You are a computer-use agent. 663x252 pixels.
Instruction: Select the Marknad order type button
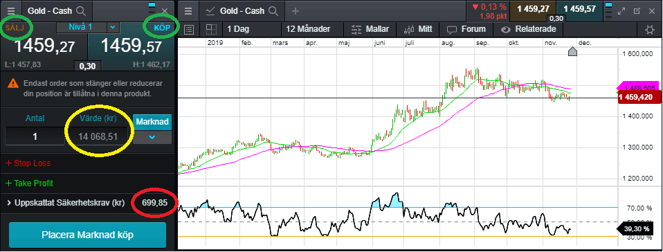[152, 123]
